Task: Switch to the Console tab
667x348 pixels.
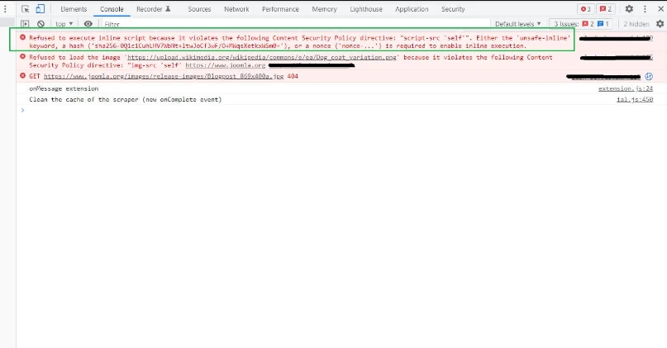Action: click(x=112, y=9)
